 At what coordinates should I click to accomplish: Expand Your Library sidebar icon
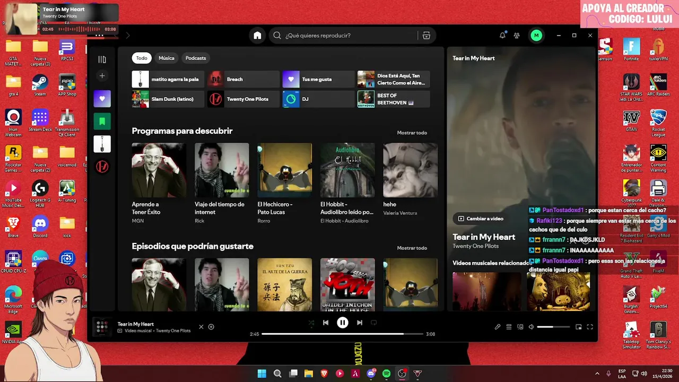click(102, 59)
